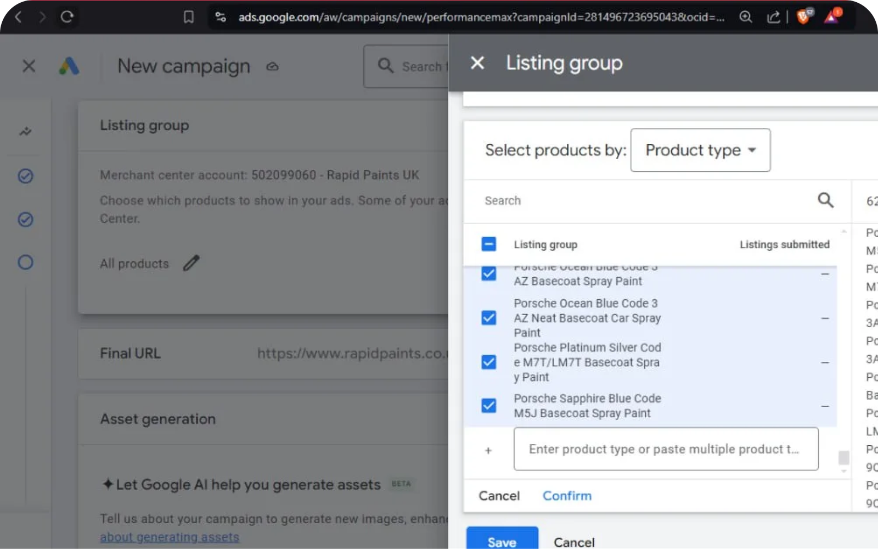
Task: Uncheck Porsche Sapphire Blue Code M5J Basecoat
Action: [x=488, y=405]
